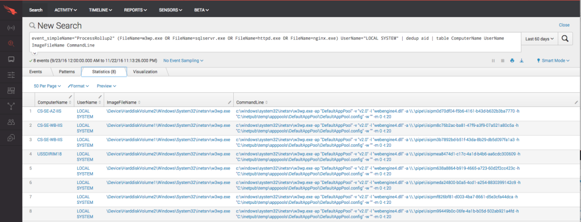Open the Preview dropdown
The image size is (581, 222).
click(106, 86)
